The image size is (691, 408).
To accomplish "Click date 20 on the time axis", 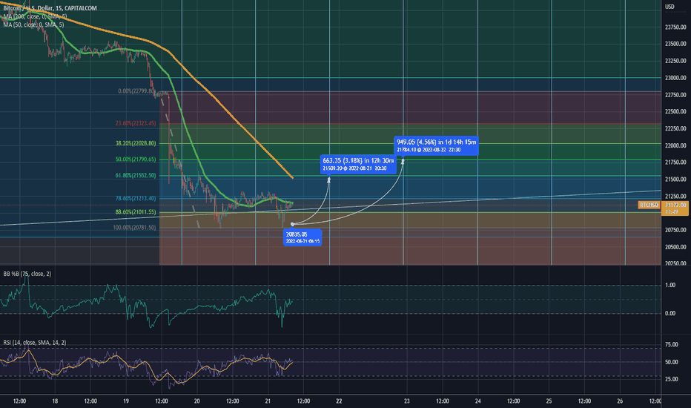I will pos(197,401).
